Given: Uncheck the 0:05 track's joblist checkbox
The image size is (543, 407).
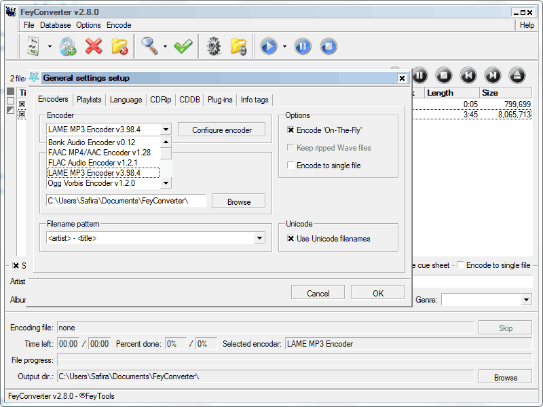Looking at the screenshot, I should [x=22, y=104].
